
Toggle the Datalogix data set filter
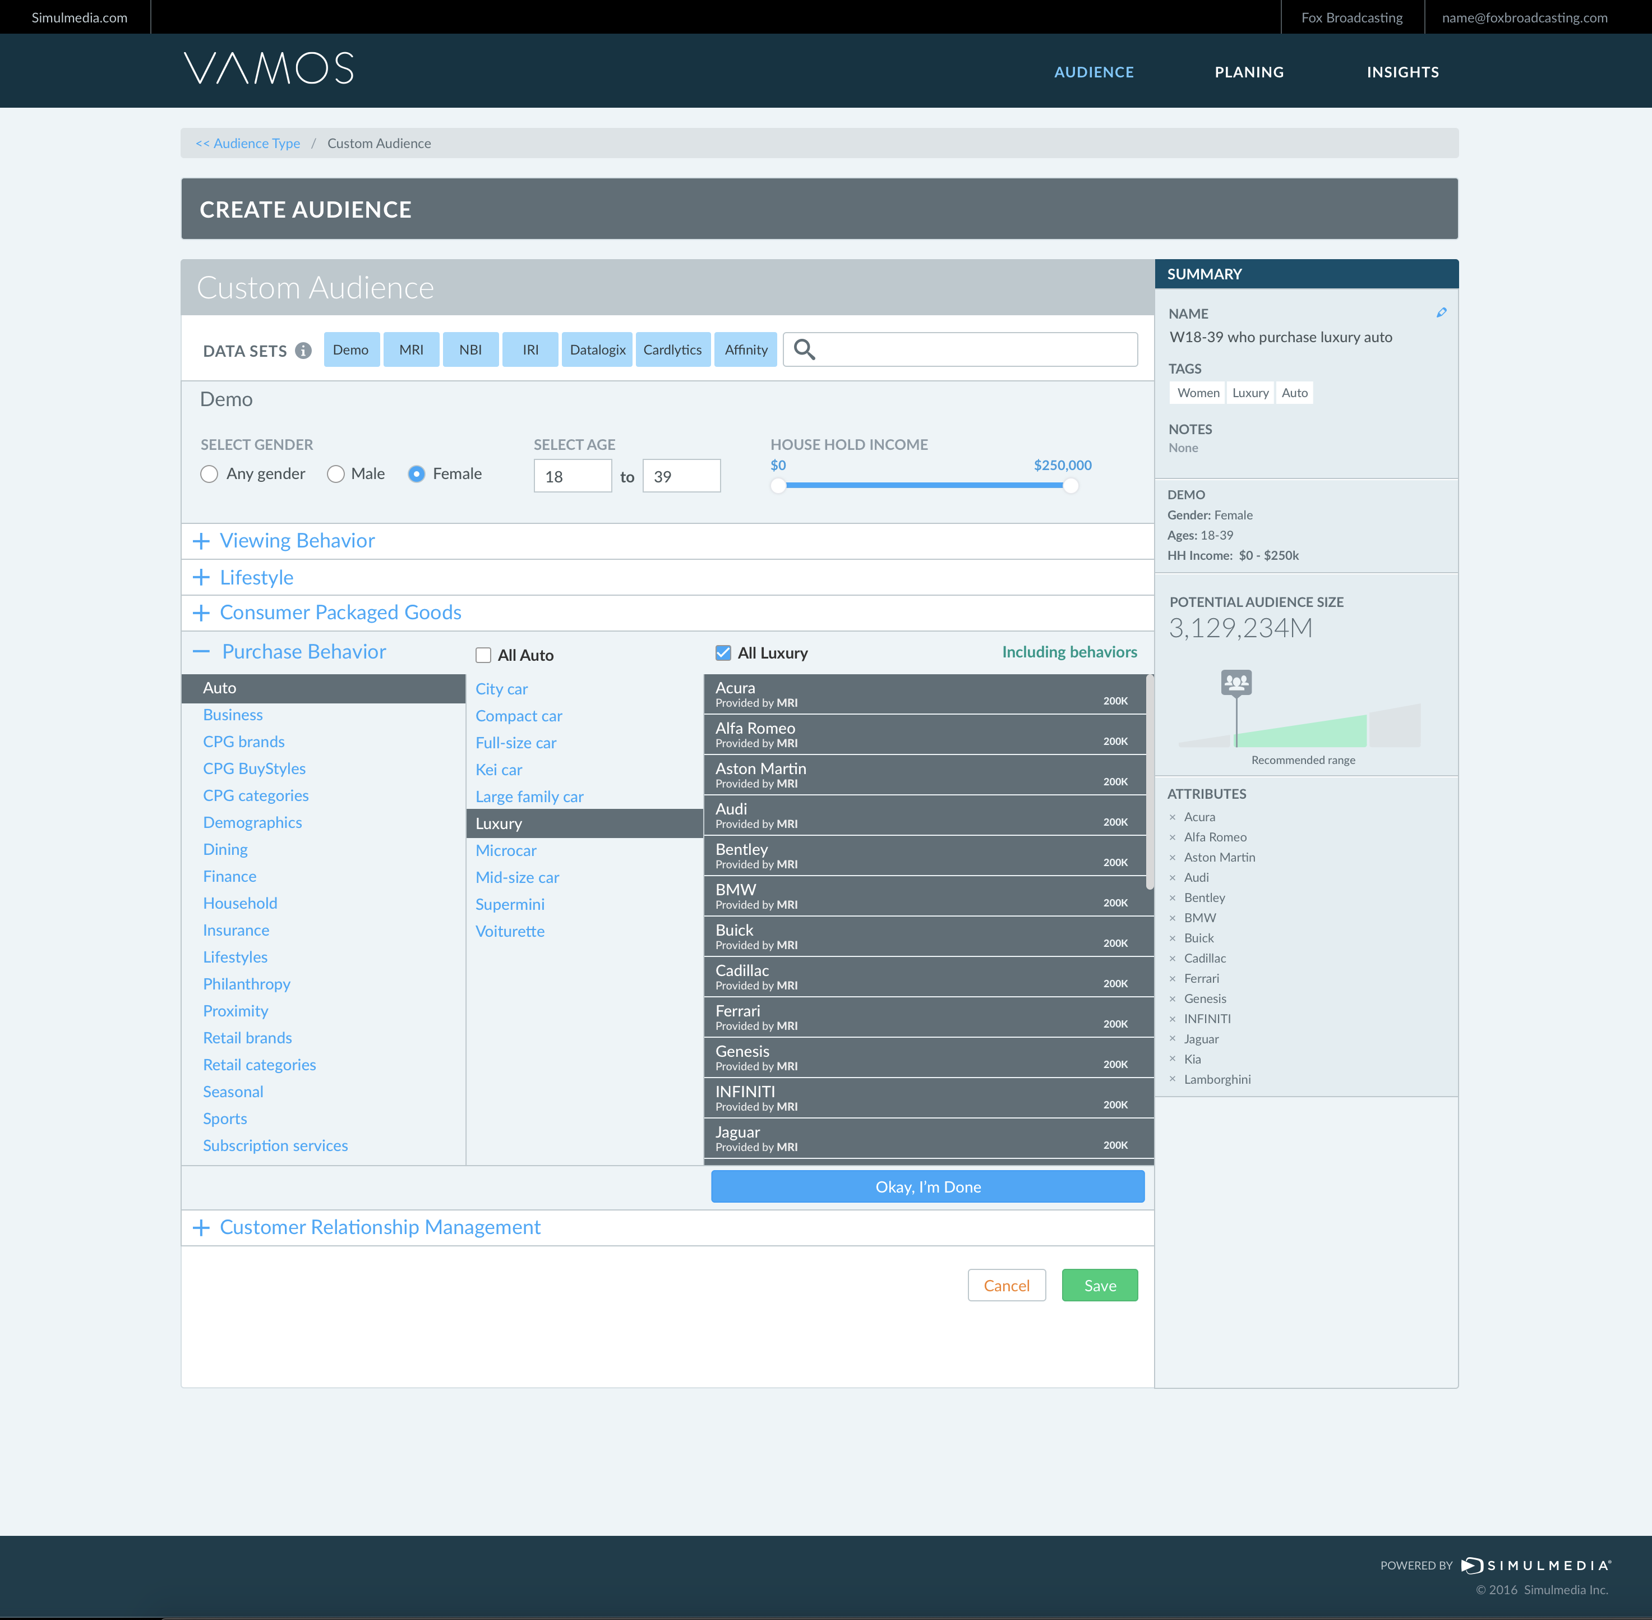[x=597, y=349]
